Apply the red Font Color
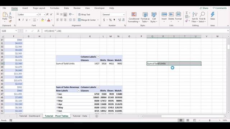 coord(49,20)
